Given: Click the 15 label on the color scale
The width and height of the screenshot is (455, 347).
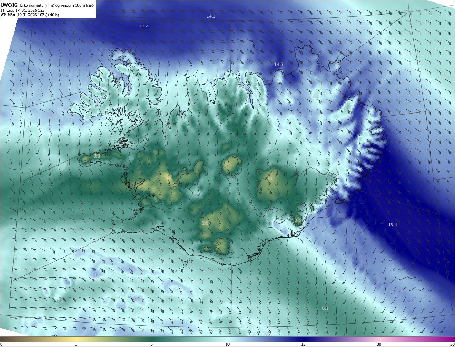Looking at the screenshot, I should point(303,345).
